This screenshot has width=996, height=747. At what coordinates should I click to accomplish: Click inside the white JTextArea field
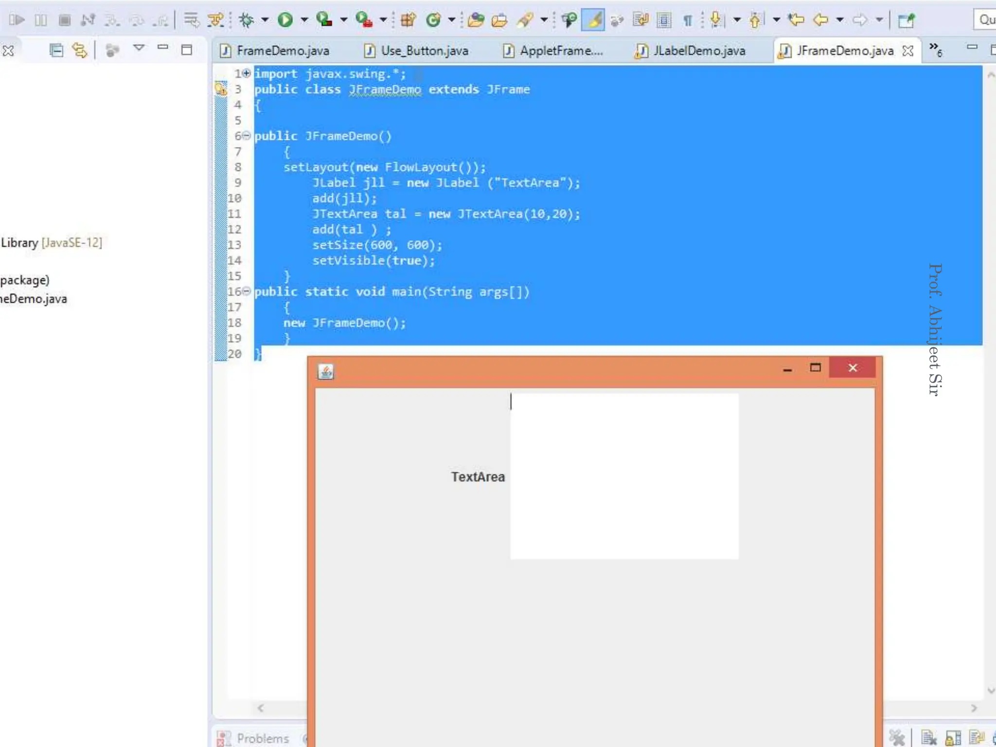point(624,477)
